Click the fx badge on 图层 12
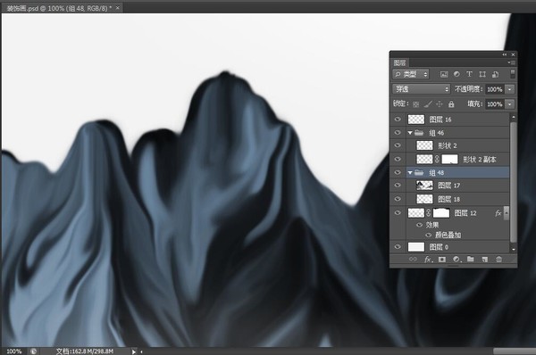Image resolution: width=536 pixels, height=355 pixels. 498,213
